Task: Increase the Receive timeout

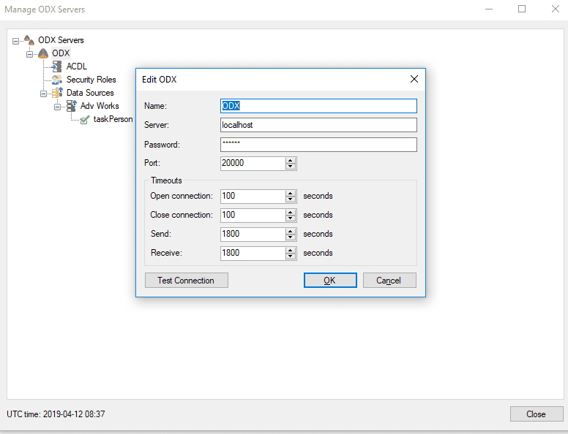Action: 290,250
